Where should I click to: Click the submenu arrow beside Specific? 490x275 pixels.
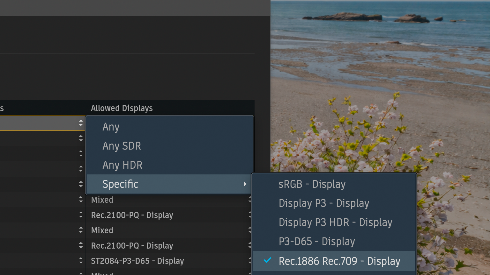tap(245, 184)
